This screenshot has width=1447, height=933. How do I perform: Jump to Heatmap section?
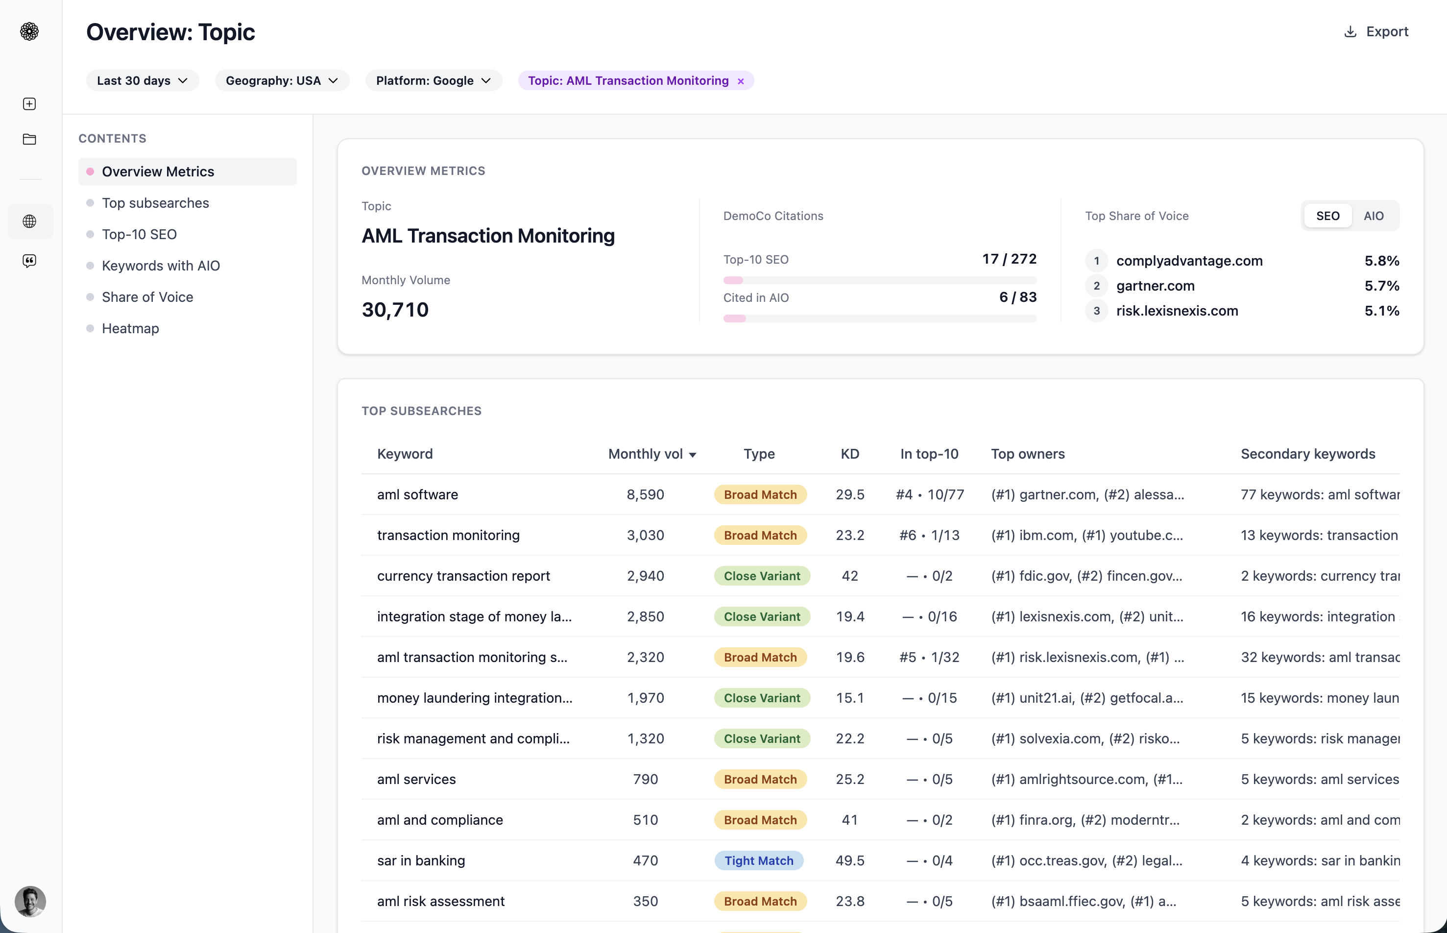coord(130,328)
